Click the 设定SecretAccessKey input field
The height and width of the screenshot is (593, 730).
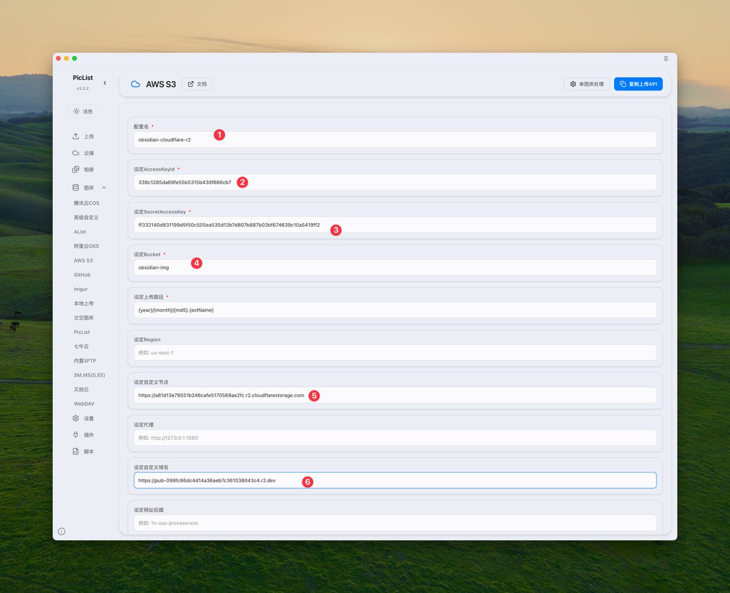pyautogui.click(x=395, y=225)
